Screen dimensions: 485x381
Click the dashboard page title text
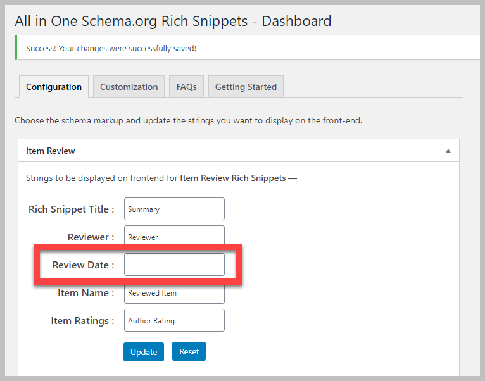(x=173, y=22)
